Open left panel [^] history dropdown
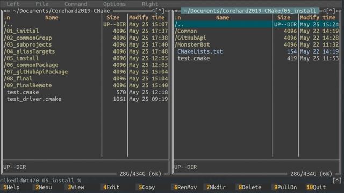Screen dimensions: 344x193 (160, 11)
